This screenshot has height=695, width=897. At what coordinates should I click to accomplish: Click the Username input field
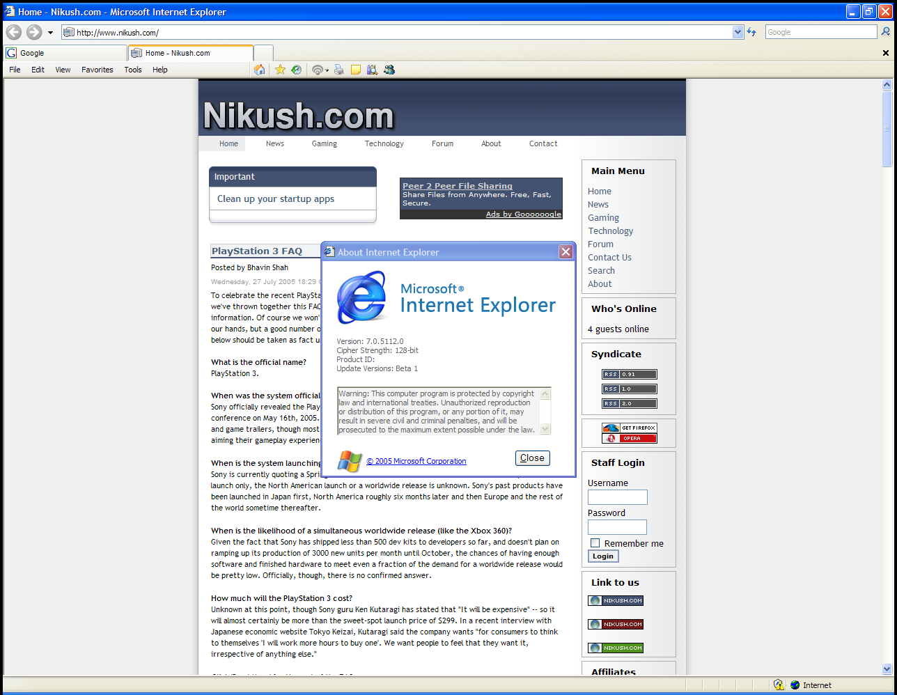coord(618,497)
